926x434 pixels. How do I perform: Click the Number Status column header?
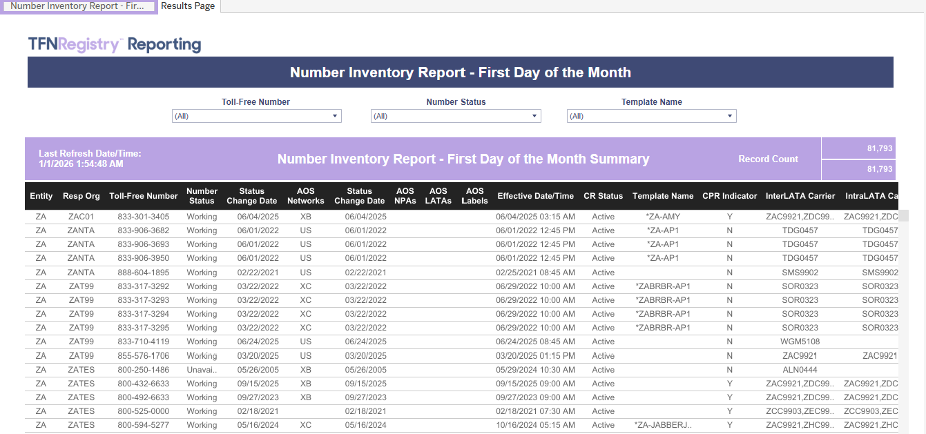[202, 196]
